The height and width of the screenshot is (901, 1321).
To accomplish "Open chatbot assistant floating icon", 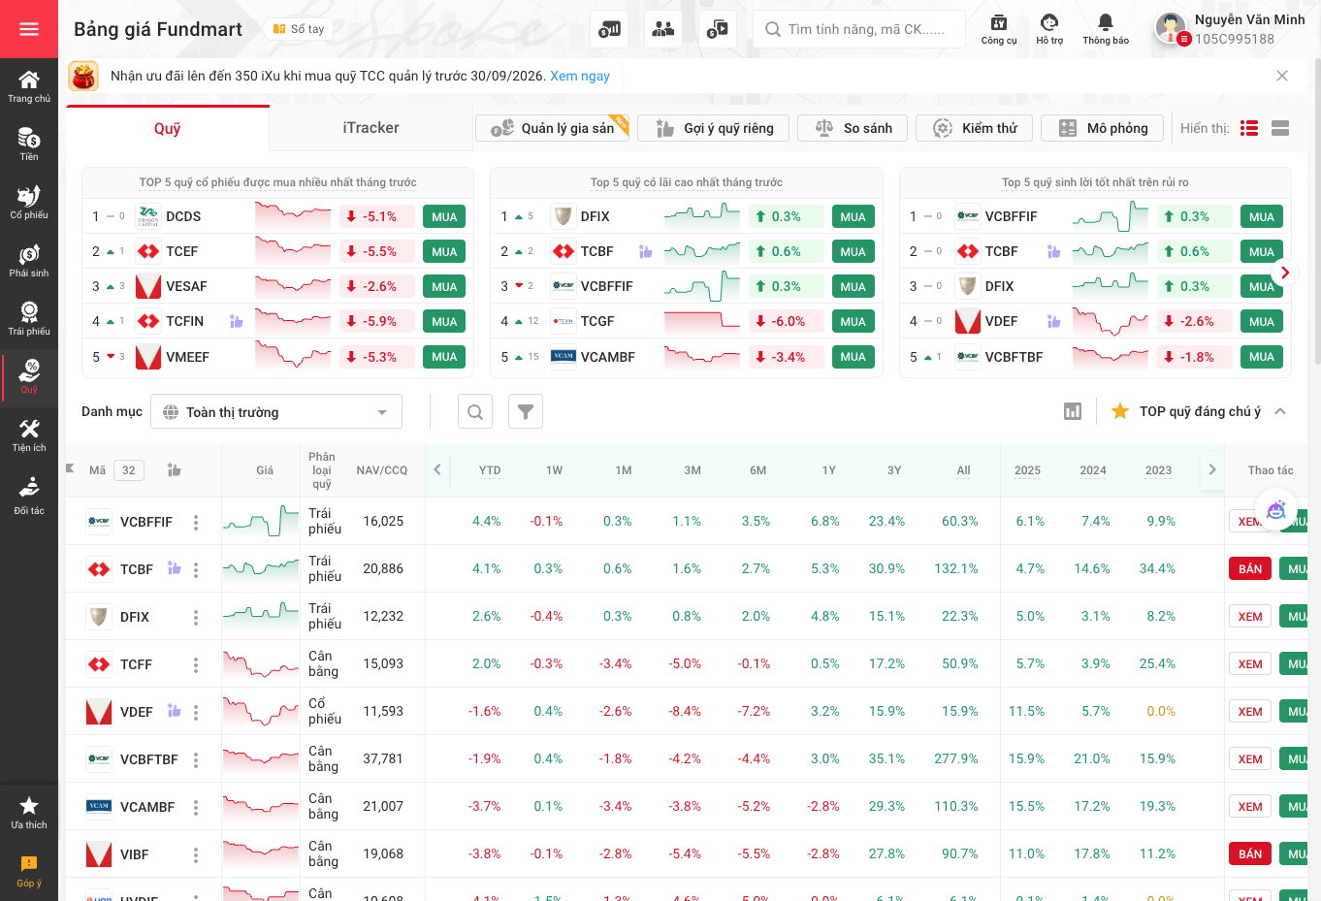I will pyautogui.click(x=1276, y=510).
